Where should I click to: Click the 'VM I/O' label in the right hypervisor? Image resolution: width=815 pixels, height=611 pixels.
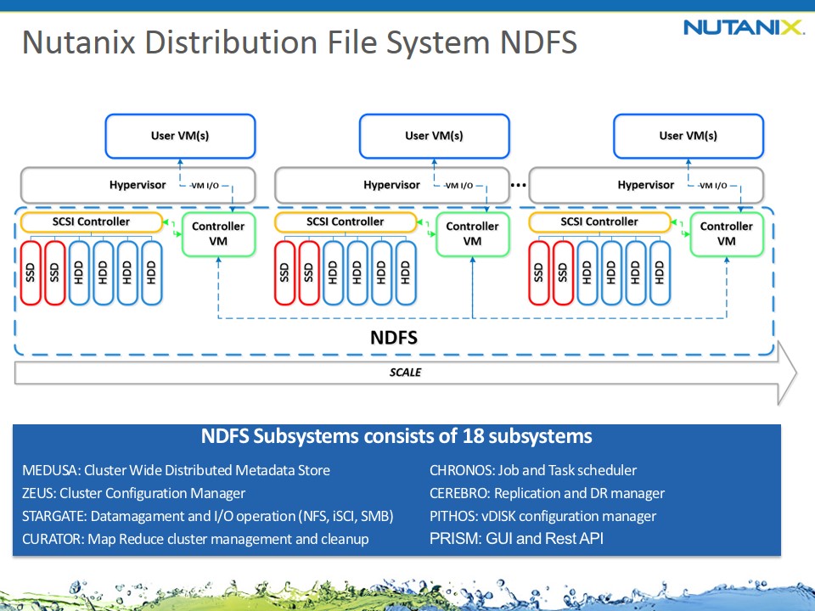(x=713, y=186)
